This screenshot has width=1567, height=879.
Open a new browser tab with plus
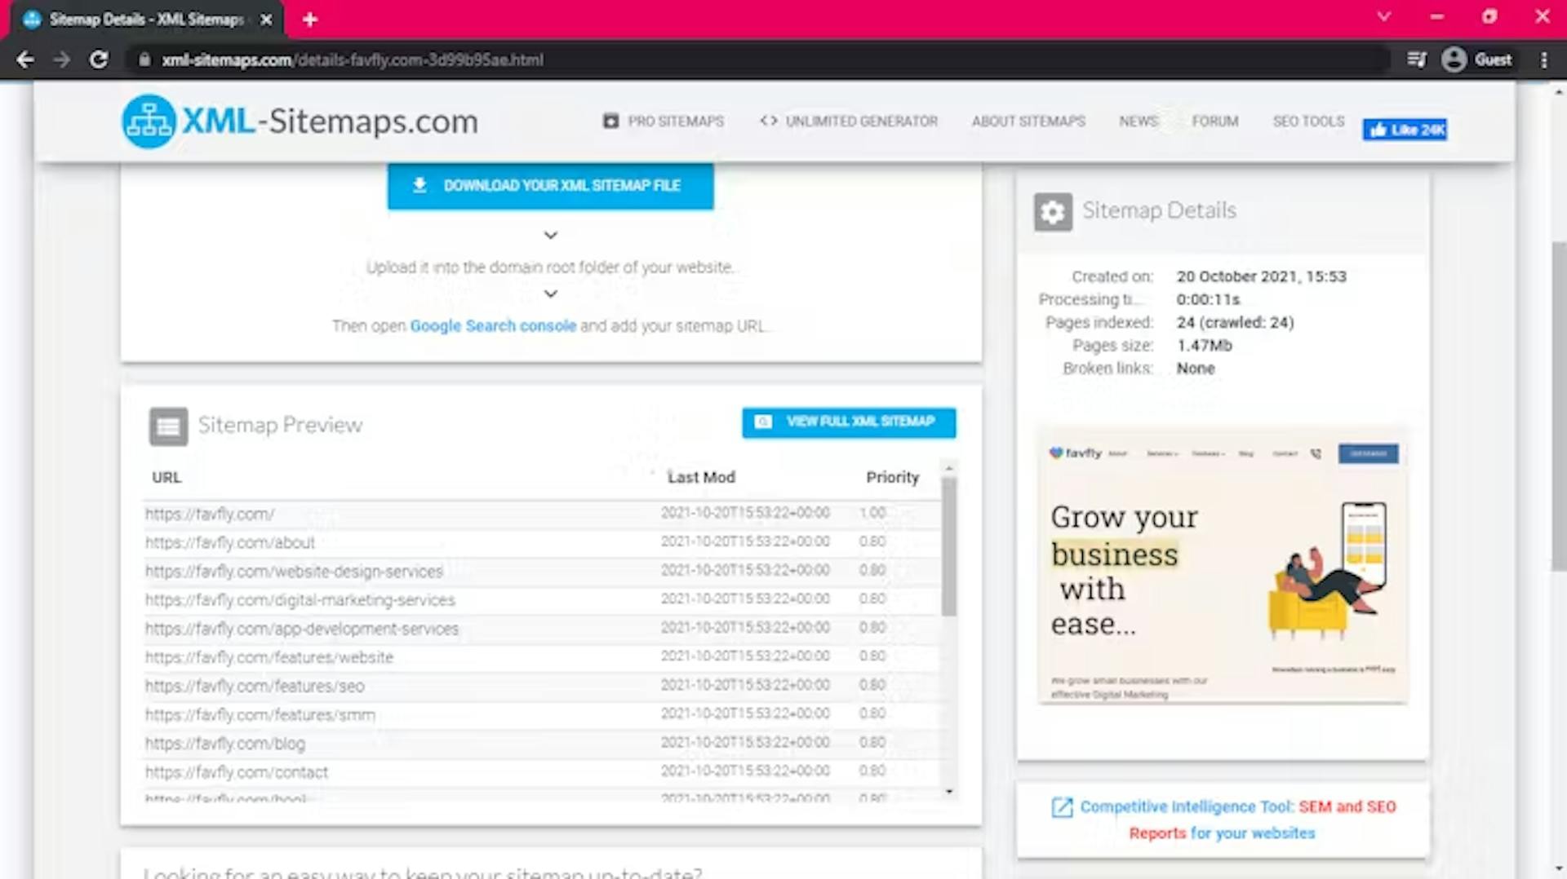[309, 20]
